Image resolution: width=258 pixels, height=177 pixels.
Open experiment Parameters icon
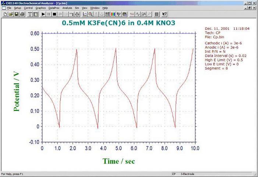click(x=36, y=14)
